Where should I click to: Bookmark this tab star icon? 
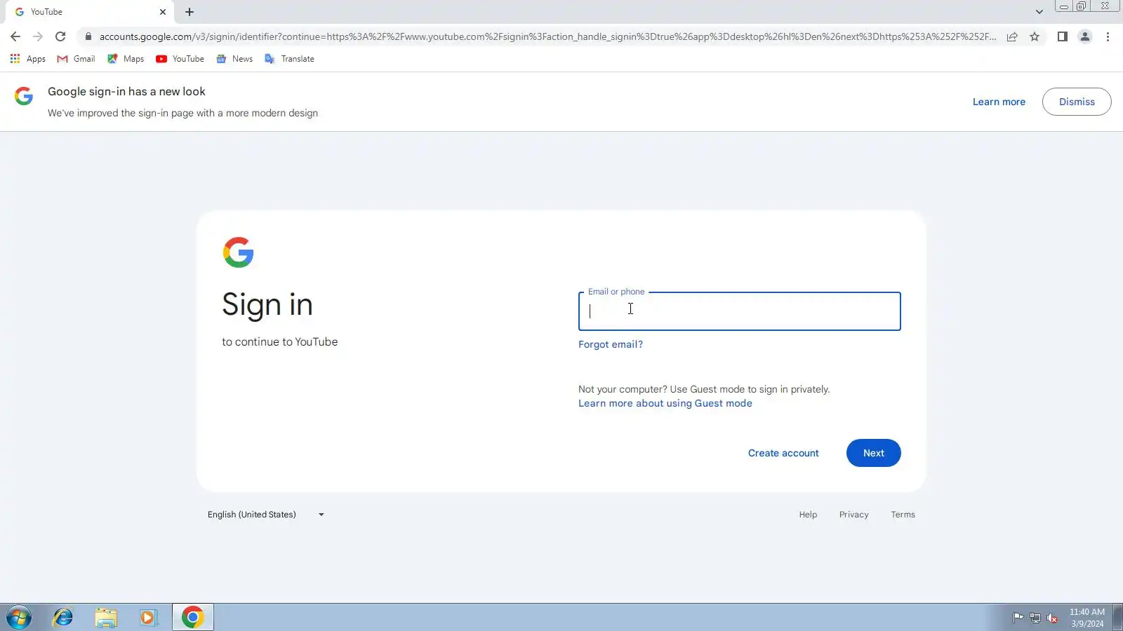pyautogui.click(x=1035, y=36)
